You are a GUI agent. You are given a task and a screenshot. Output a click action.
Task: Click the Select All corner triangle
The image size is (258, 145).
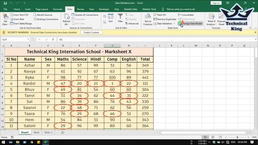[3, 46]
